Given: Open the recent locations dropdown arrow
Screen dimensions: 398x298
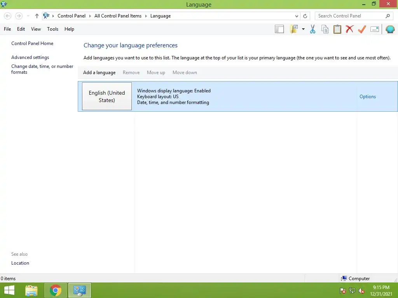Looking at the screenshot, I should [28, 16].
